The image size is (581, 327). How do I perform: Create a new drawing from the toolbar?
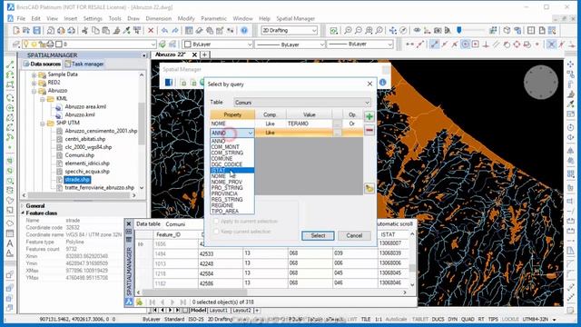16,30
